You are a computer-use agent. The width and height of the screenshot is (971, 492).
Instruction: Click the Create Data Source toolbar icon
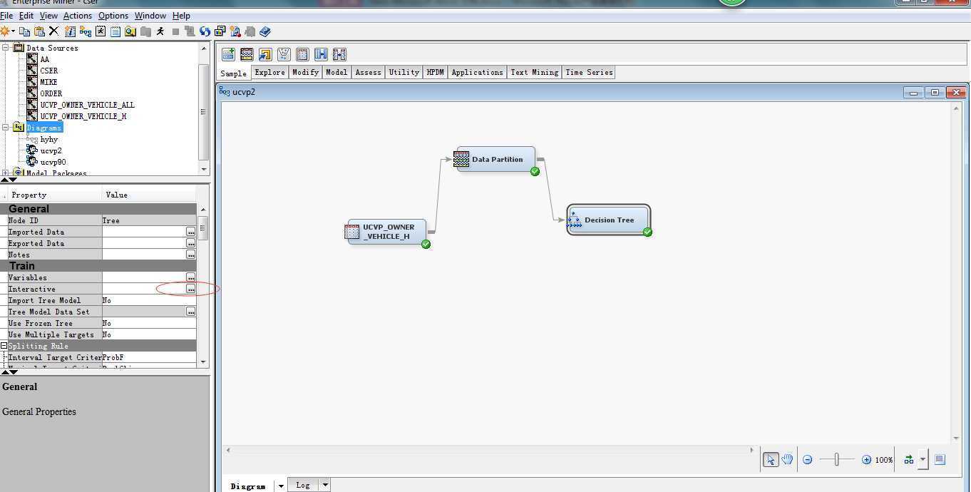coord(70,31)
